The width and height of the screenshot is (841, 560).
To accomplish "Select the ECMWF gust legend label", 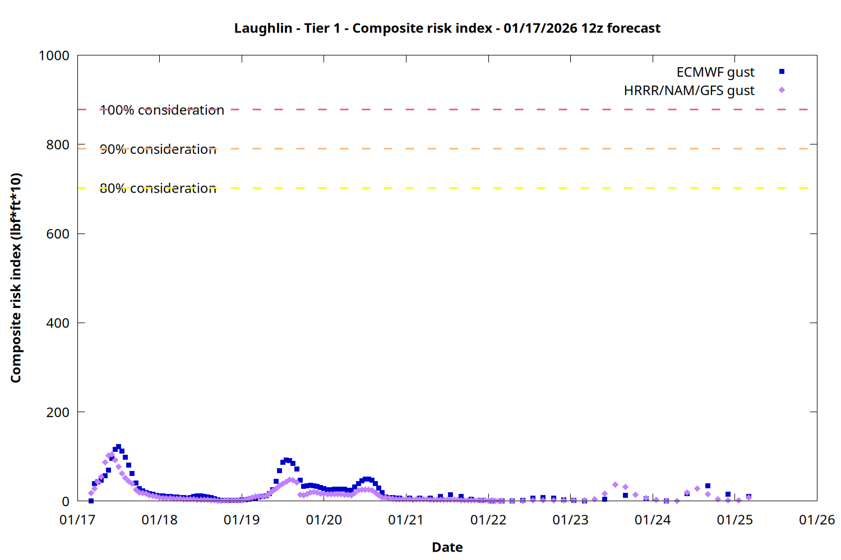I will coord(715,72).
